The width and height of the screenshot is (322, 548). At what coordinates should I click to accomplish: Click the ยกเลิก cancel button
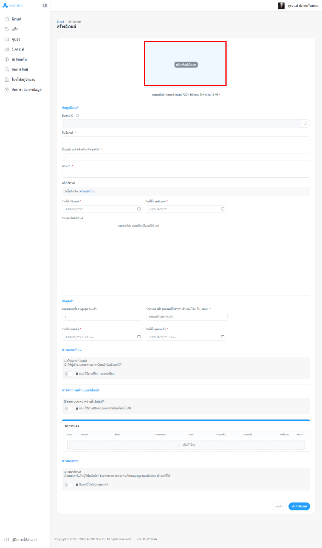click(279, 506)
